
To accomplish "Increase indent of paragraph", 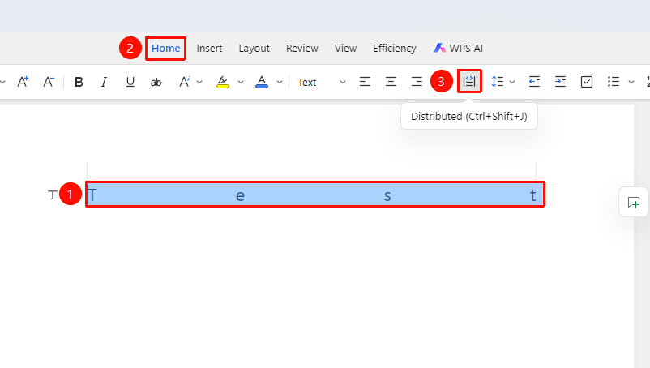I will 561,82.
